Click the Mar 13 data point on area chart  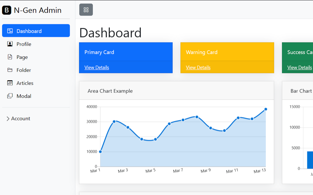[266, 109]
